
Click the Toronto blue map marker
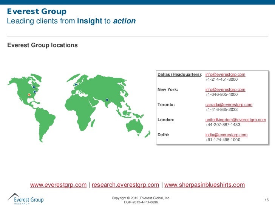click(34, 87)
